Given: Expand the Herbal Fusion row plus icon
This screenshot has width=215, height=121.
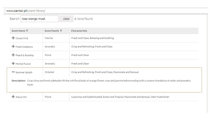Looking at the screenshot, I should [13, 64].
